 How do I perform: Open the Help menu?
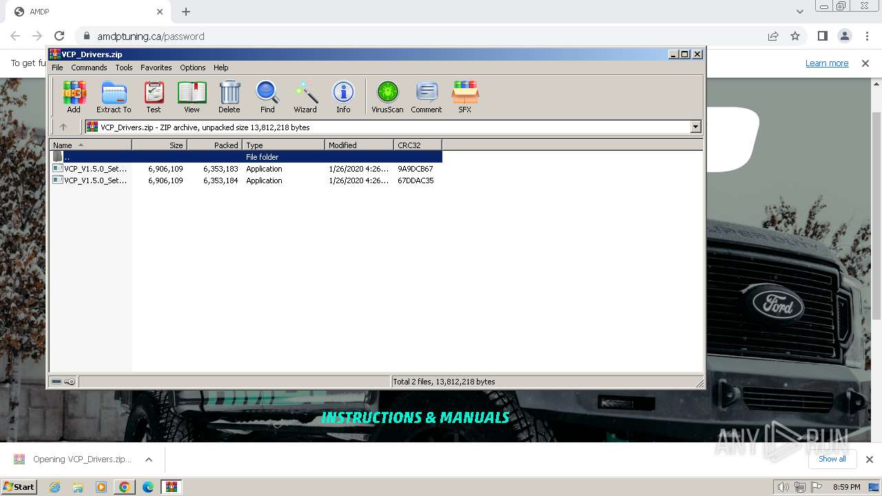coord(220,68)
